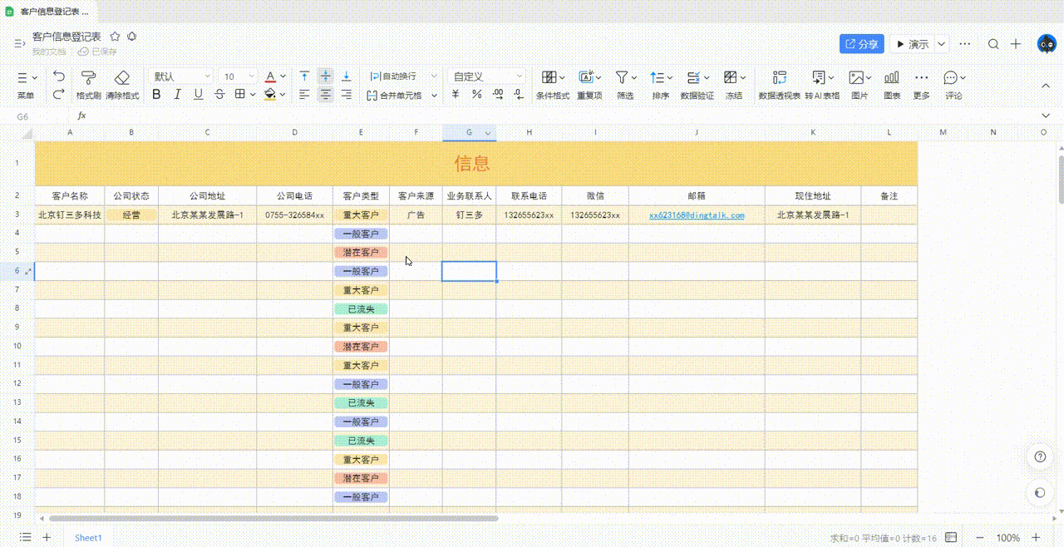Open the fill color bucket swatch
Image resolution: width=1064 pixels, height=547 pixels.
tap(270, 95)
